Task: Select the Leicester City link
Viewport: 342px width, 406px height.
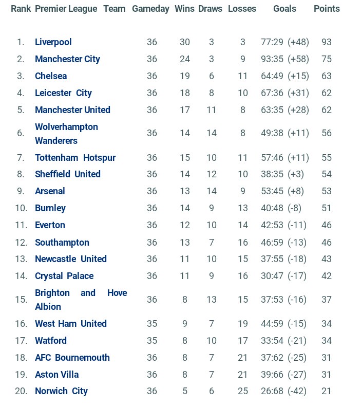Action: (x=63, y=93)
